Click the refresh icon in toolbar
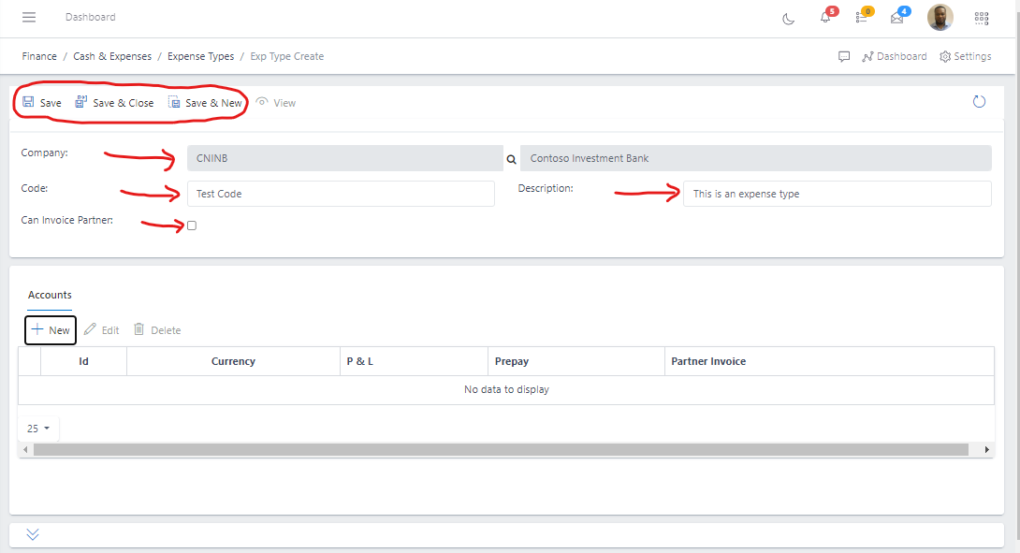Viewport: 1020px width, 553px height. (x=980, y=102)
